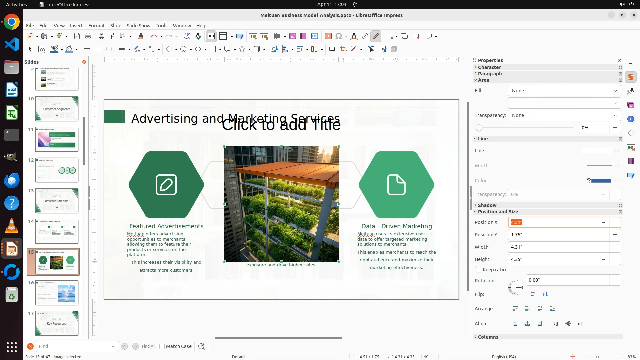Click the Find All button

click(x=148, y=346)
